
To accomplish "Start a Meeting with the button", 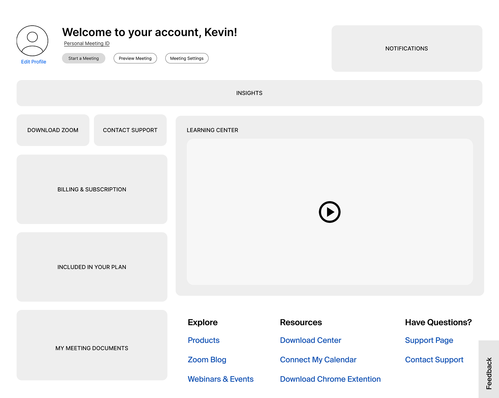I will 84,58.
